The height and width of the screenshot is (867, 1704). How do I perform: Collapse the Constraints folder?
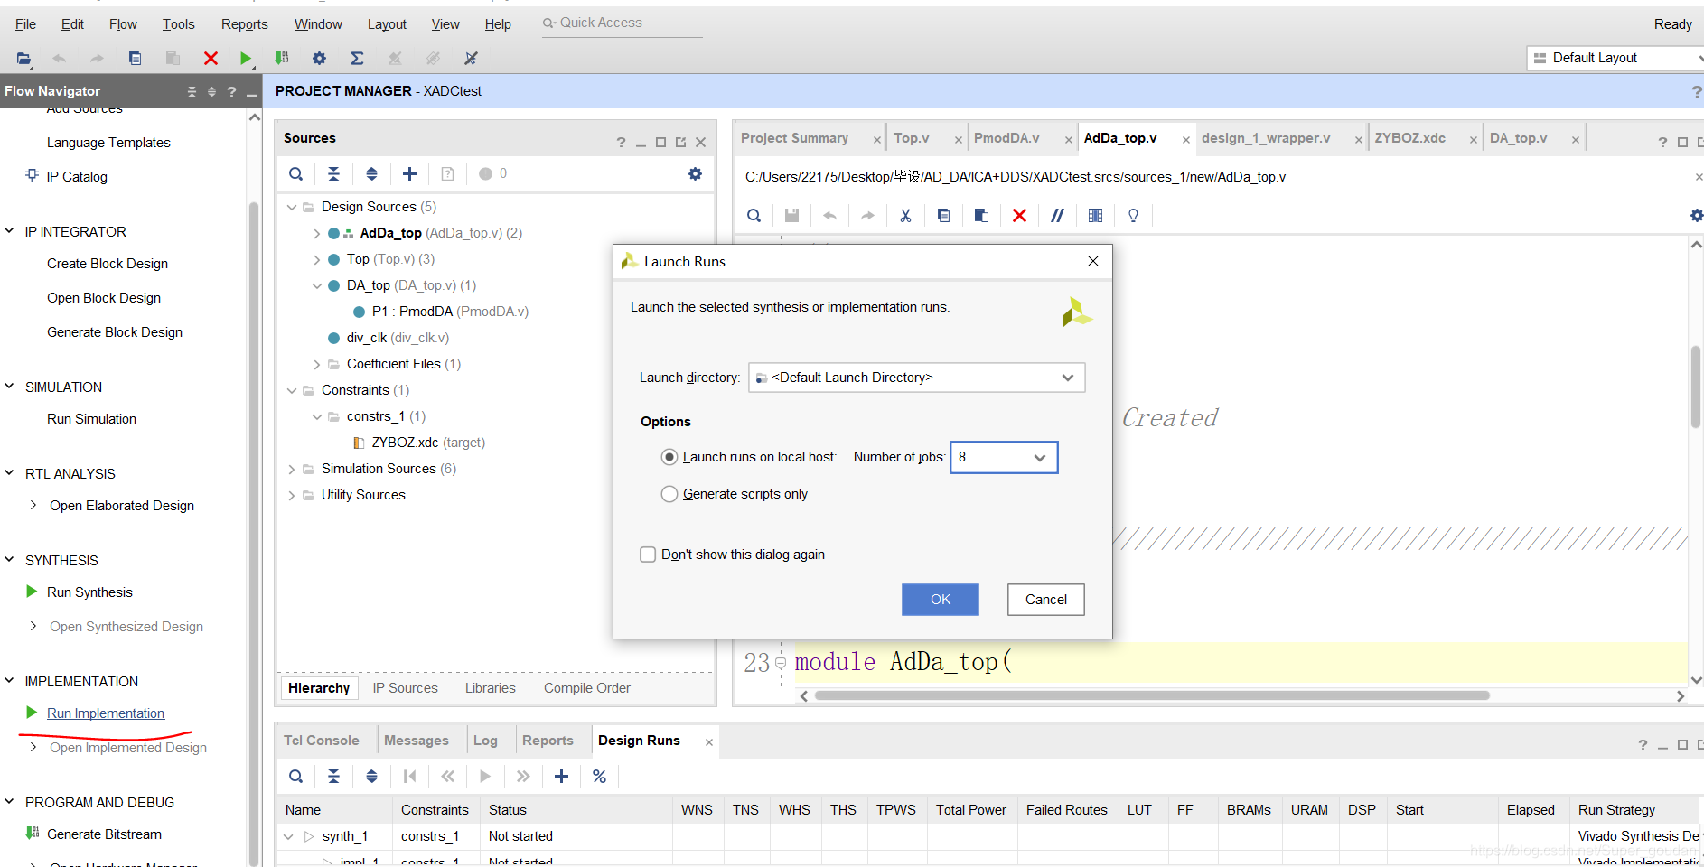tap(291, 390)
